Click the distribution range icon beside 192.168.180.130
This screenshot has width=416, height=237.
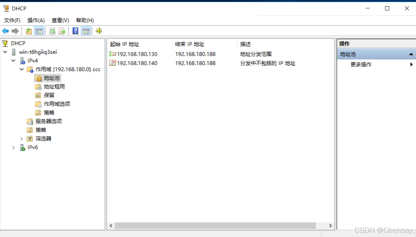click(x=113, y=54)
